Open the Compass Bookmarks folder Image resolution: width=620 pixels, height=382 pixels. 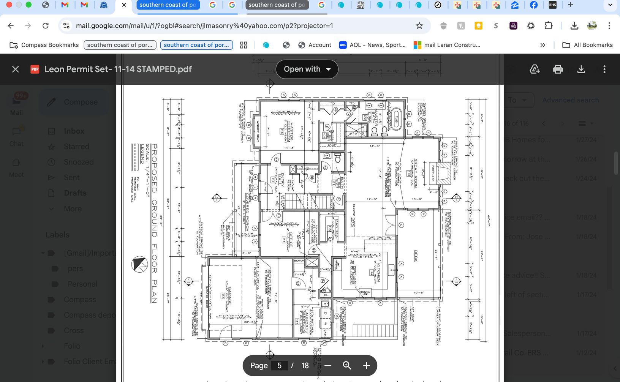click(x=44, y=45)
